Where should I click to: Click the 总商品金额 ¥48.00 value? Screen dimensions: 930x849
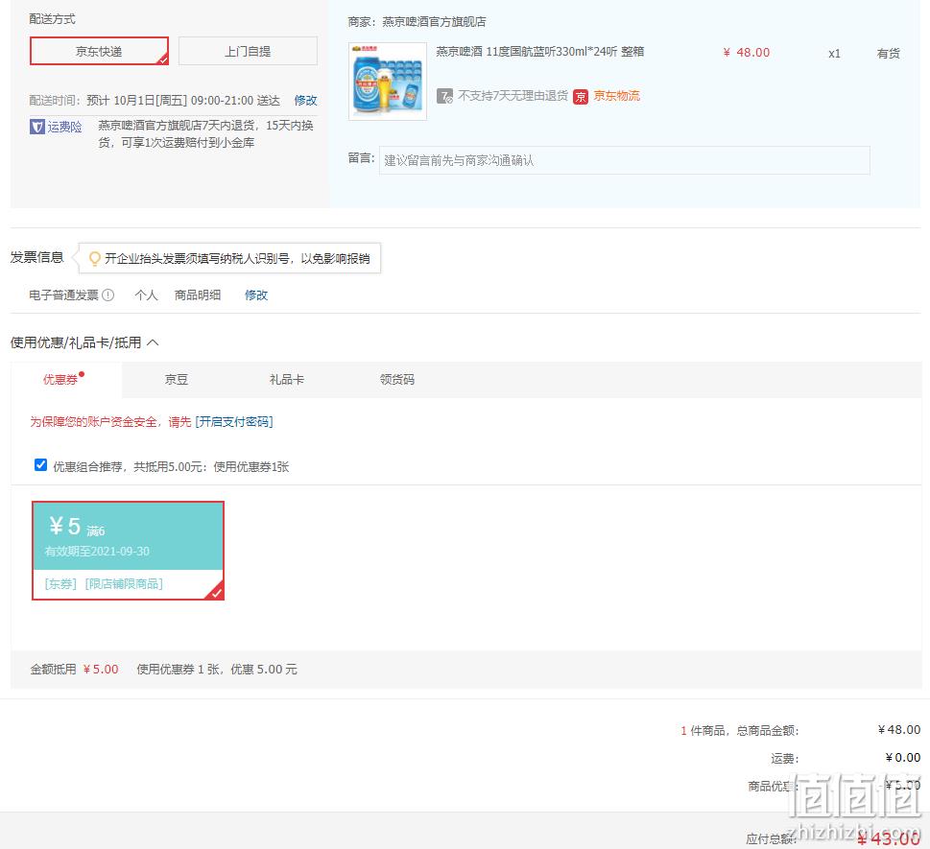pos(899,730)
